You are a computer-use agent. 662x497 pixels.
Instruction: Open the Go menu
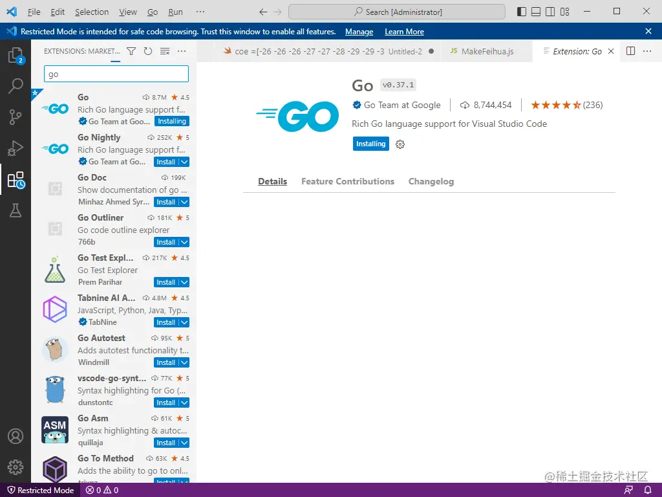[153, 12]
